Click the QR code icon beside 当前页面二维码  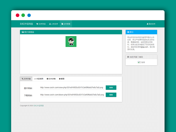pyautogui.click(x=128, y=57)
